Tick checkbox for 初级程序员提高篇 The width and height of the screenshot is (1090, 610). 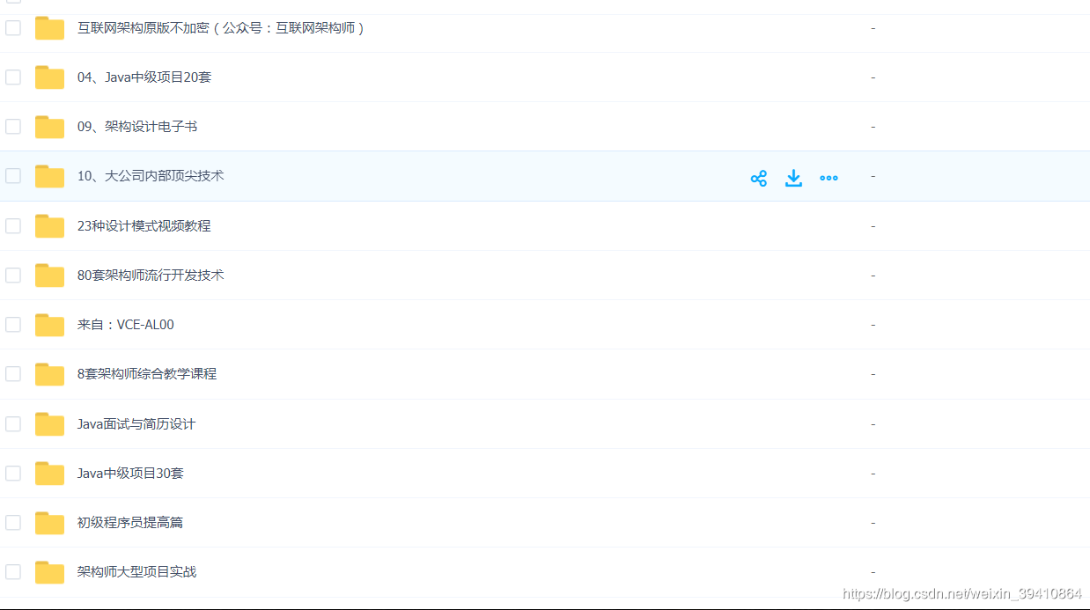(13, 523)
